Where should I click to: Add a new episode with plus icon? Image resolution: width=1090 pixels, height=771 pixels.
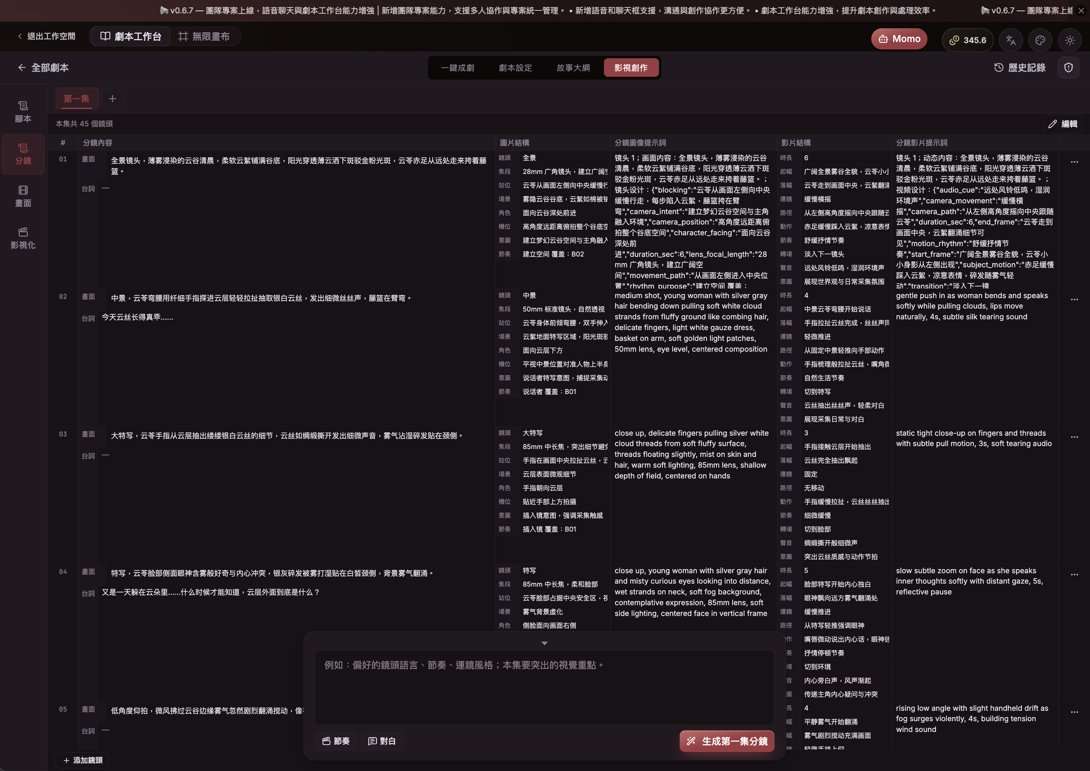(x=112, y=99)
